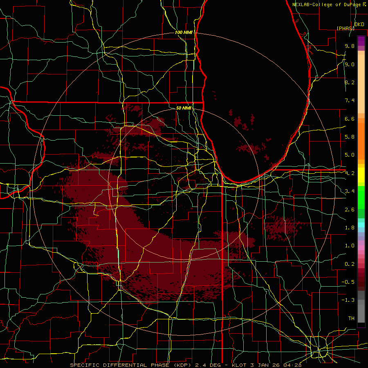Click the 04:28 timestamp in caption
Image resolution: width=368 pixels, height=368 pixels.
(x=293, y=365)
